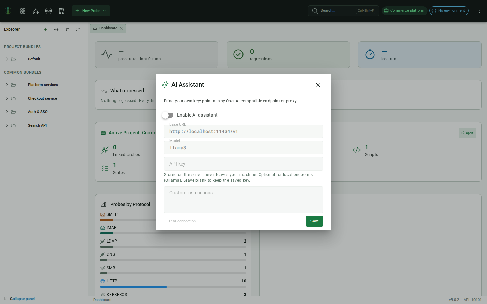Screen dimensions: 487x304
Task: Open the branching flow icon in top bar
Action: click(36, 11)
